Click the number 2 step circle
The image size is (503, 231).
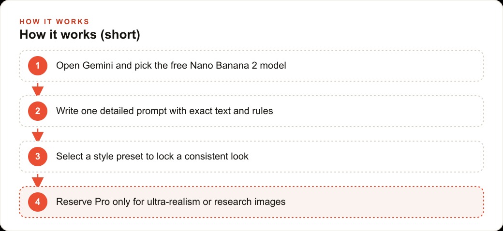pyautogui.click(x=38, y=111)
